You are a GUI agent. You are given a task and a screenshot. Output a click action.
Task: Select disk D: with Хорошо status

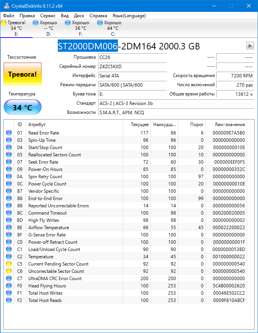48,28
